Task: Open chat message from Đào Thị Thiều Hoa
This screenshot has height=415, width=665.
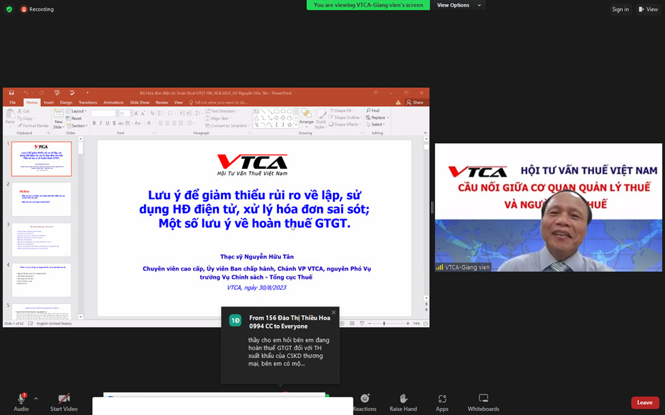Action: point(280,345)
